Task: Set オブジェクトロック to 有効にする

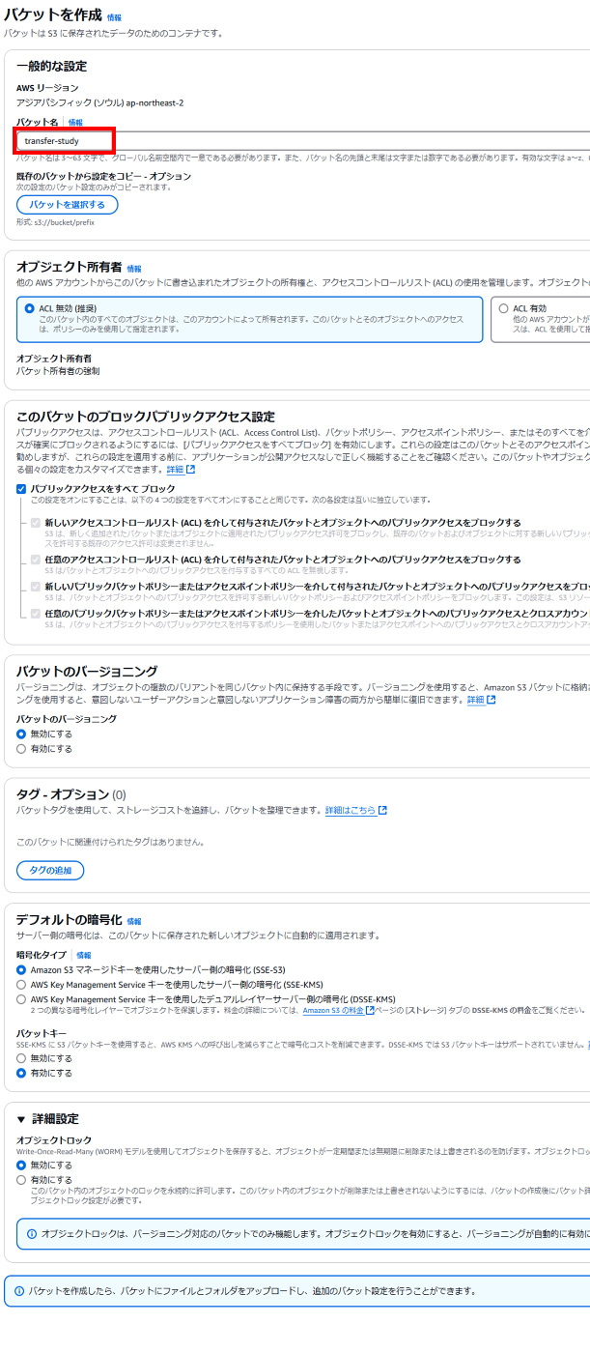Action: coord(21,1180)
